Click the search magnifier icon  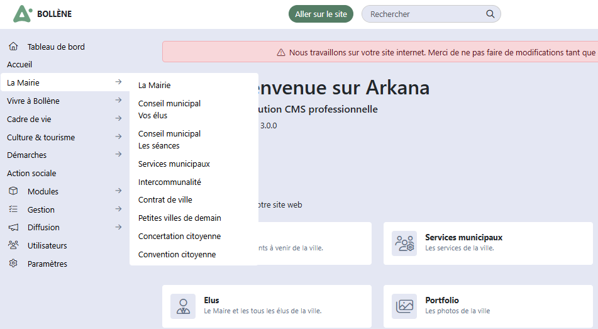point(490,14)
